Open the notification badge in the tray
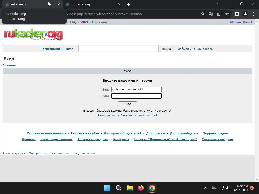 pos(252,188)
